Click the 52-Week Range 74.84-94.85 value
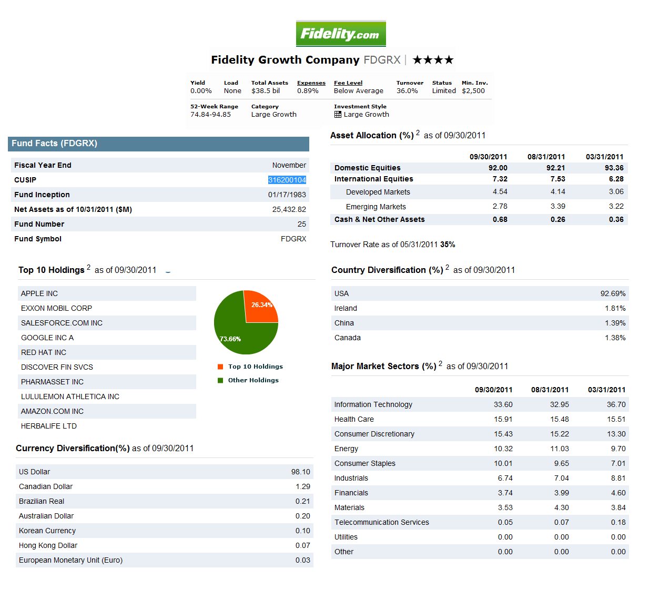Viewport: 659px width, 600px height. click(210, 115)
